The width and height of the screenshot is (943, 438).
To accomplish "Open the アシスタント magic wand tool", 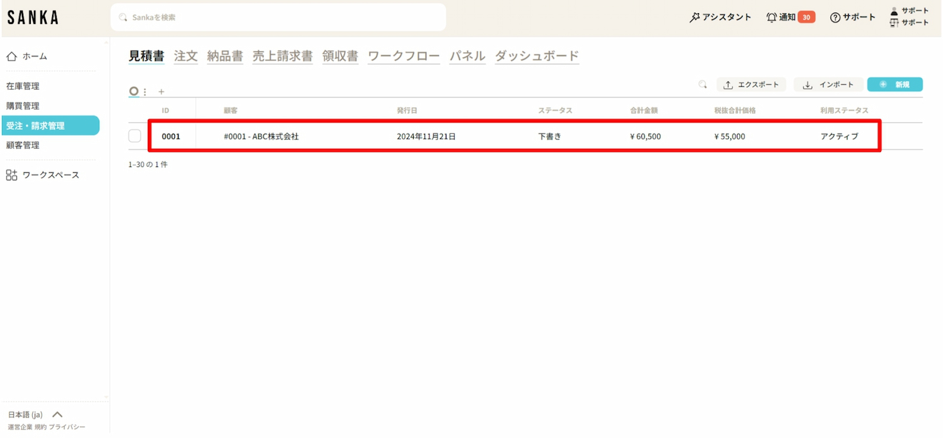I will [x=720, y=17].
